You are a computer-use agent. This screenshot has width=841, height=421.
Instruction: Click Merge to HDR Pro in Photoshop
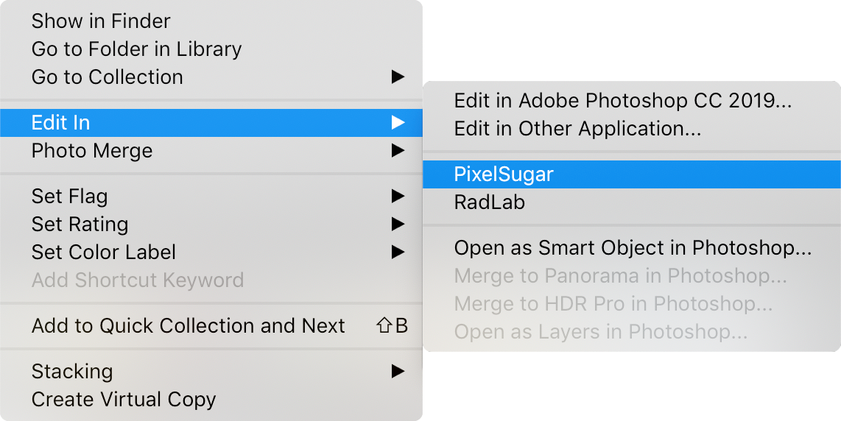point(613,303)
